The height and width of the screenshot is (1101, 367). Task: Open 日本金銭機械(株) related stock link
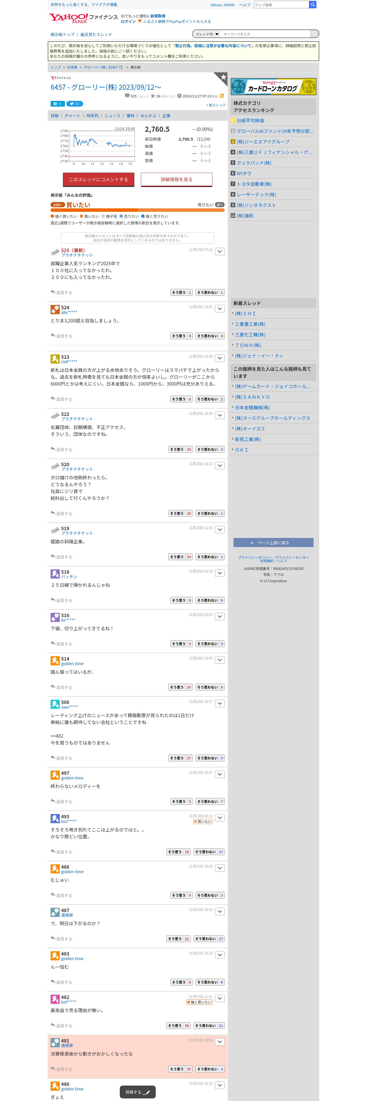[252, 407]
